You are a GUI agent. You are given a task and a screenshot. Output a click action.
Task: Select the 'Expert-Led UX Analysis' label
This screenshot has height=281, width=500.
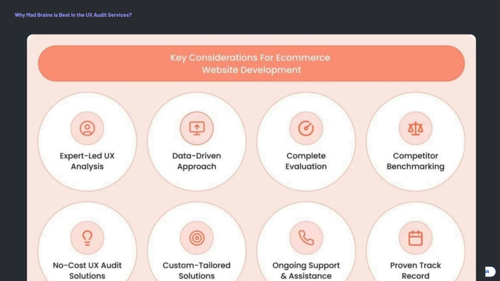[87, 161]
